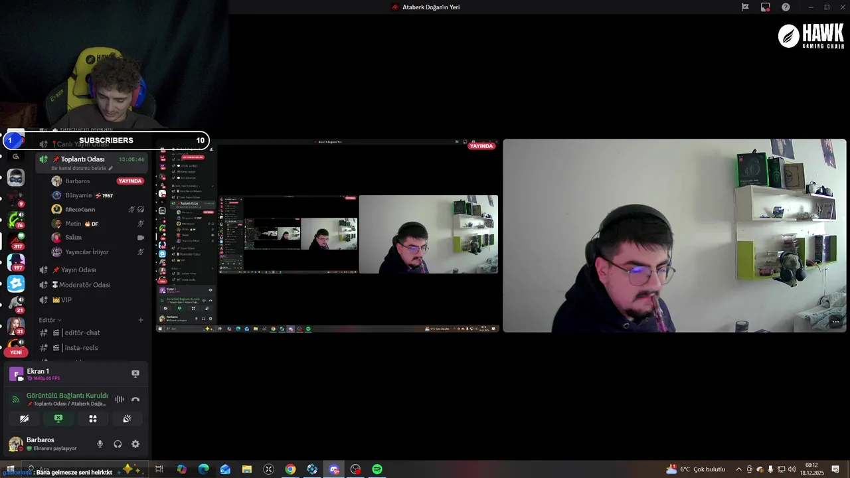This screenshot has width=850, height=478.
Task: Disconnect from voice with hang-up icon
Action: 135,400
